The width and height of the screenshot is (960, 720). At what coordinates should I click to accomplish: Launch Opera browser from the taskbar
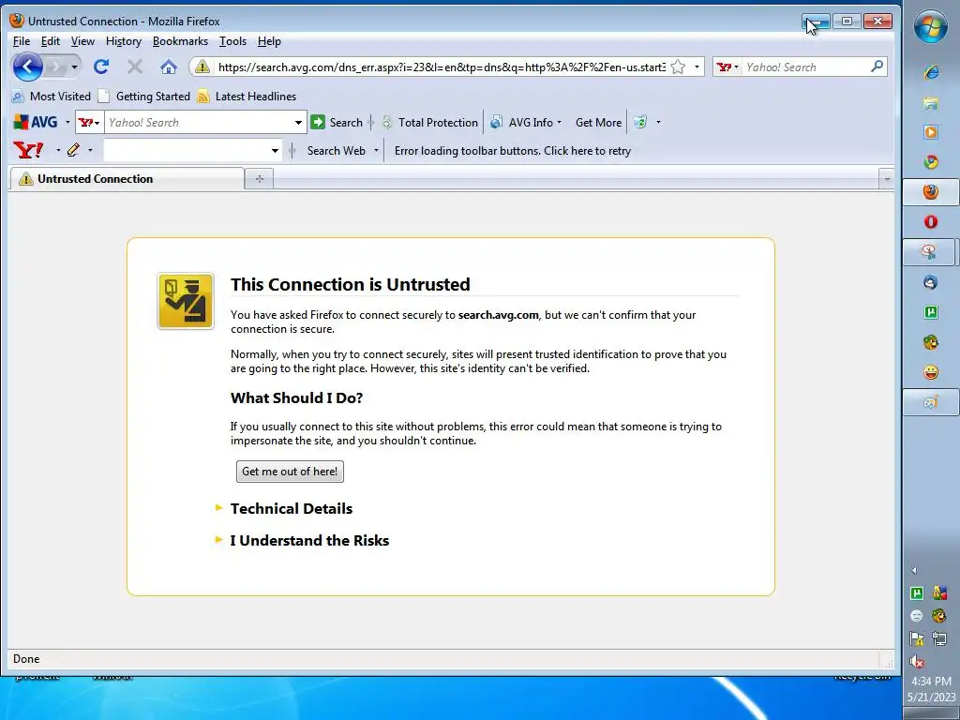931,221
